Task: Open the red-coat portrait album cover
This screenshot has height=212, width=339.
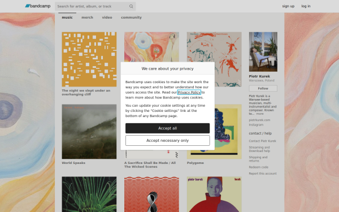Action: click(214, 194)
